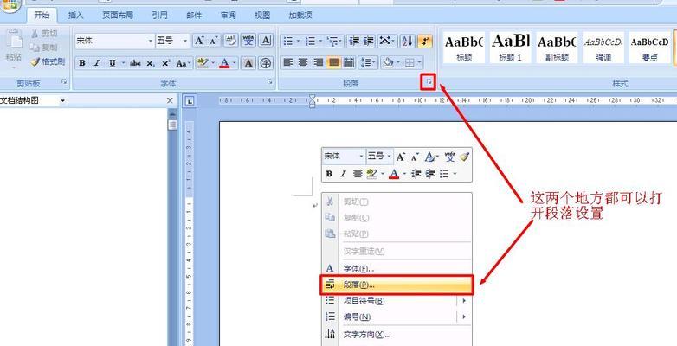This screenshot has width=677, height=346.
Task: Close the 文档结构图 panel
Action: 170,100
